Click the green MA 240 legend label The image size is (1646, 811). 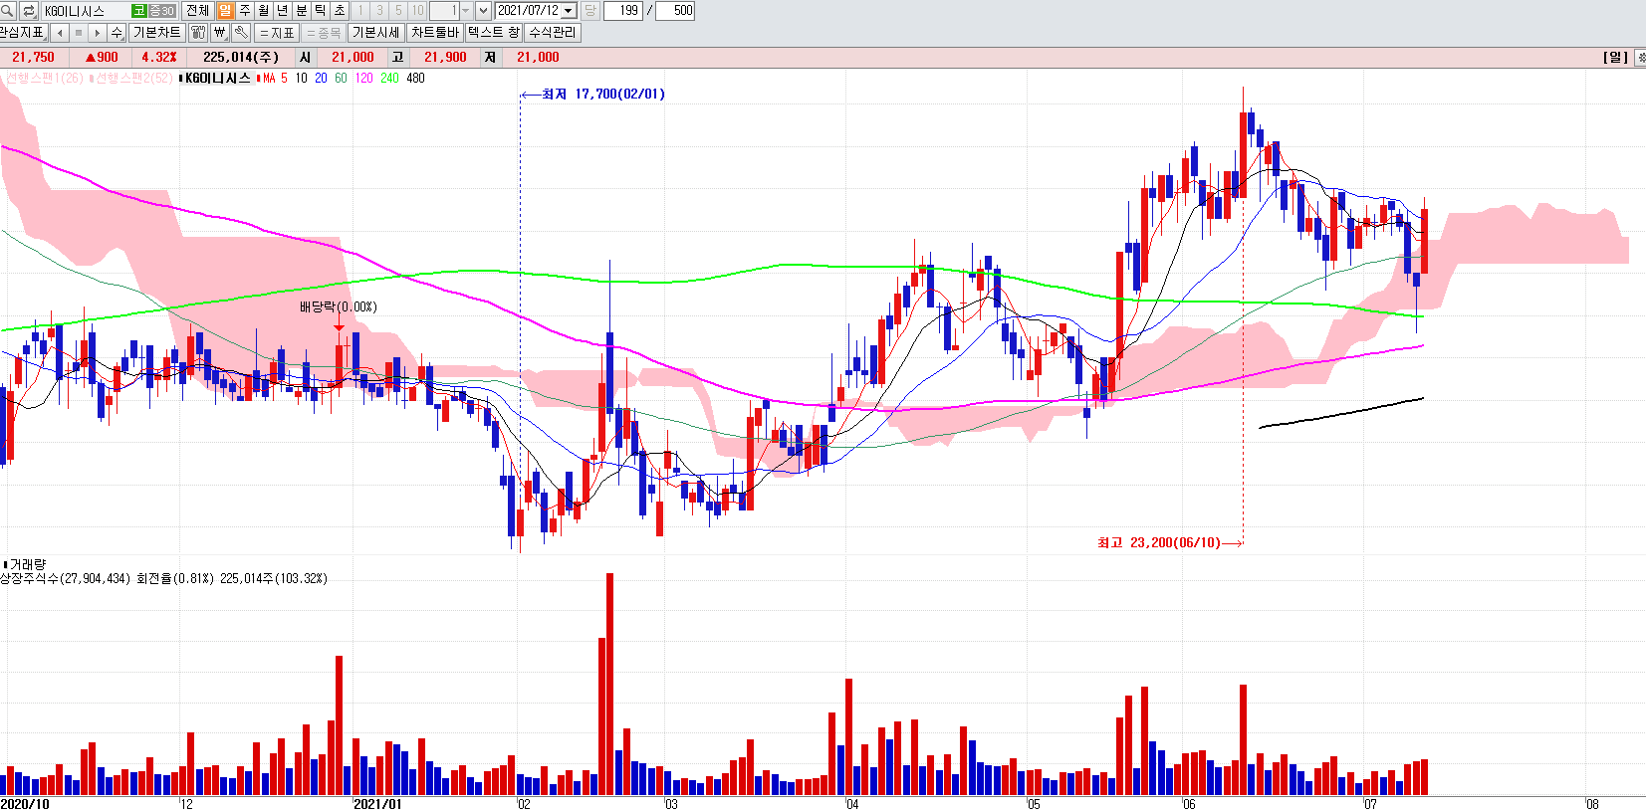[x=389, y=78]
